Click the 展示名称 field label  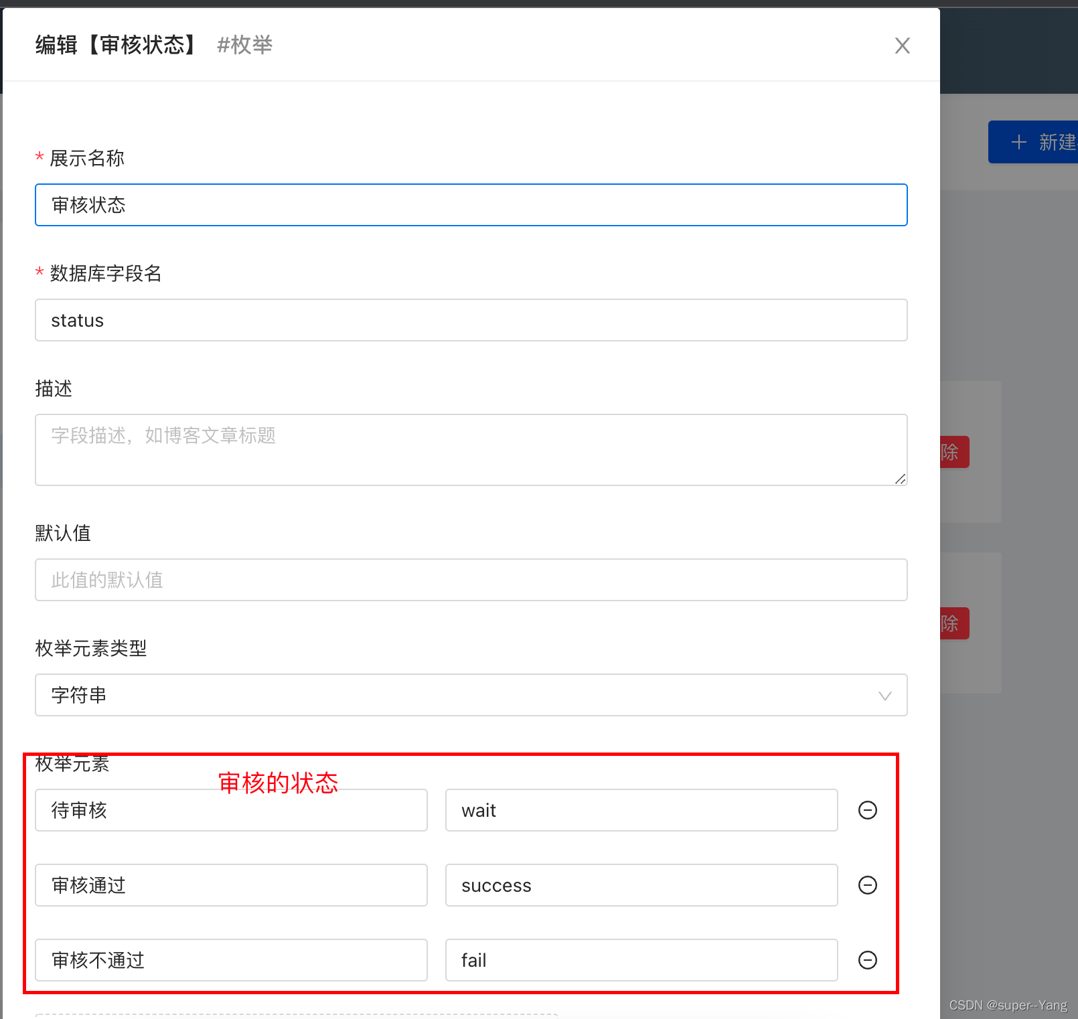coord(87,159)
